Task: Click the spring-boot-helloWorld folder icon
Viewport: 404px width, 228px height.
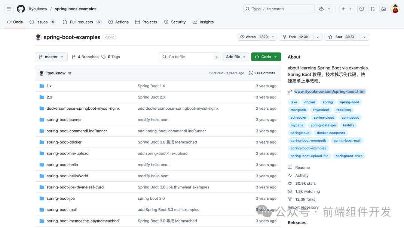Action: pos(42,176)
